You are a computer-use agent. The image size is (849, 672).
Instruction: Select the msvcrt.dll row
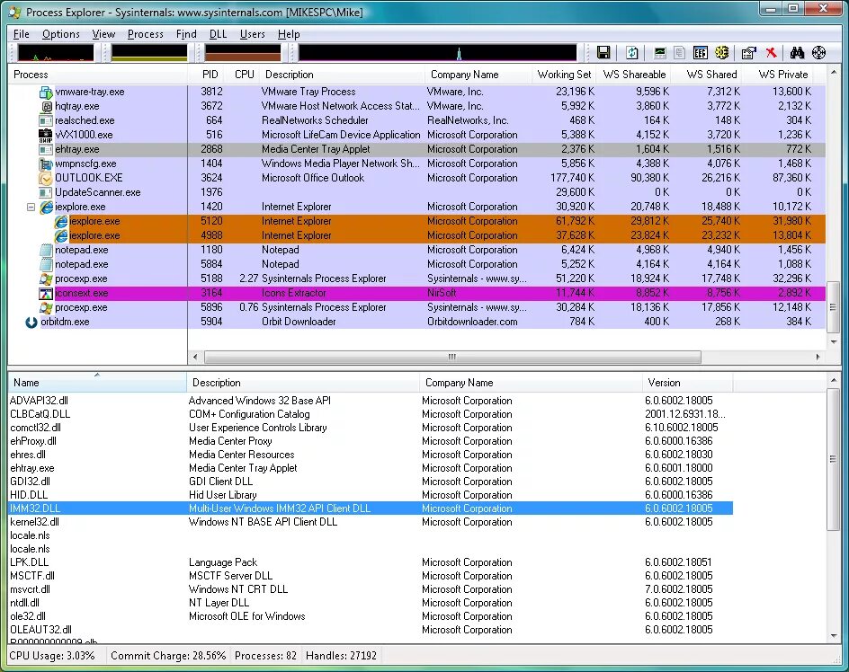(371, 589)
